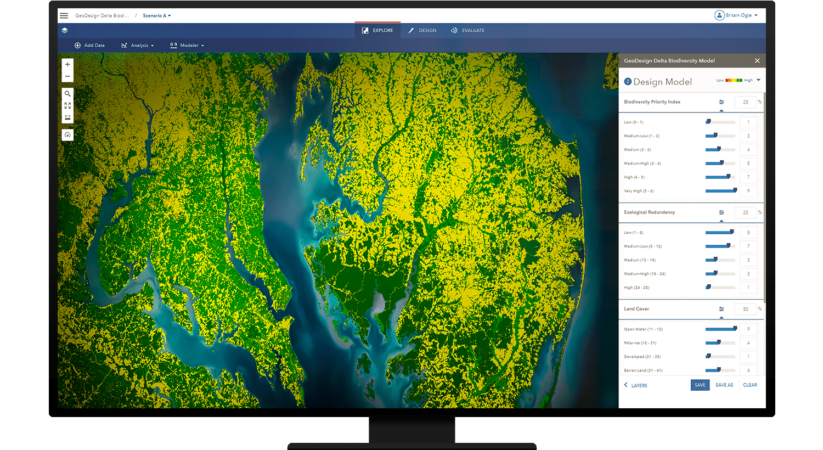Open the Layers panel icon in the toolbar
The height and width of the screenshot is (450, 823).
(x=65, y=31)
